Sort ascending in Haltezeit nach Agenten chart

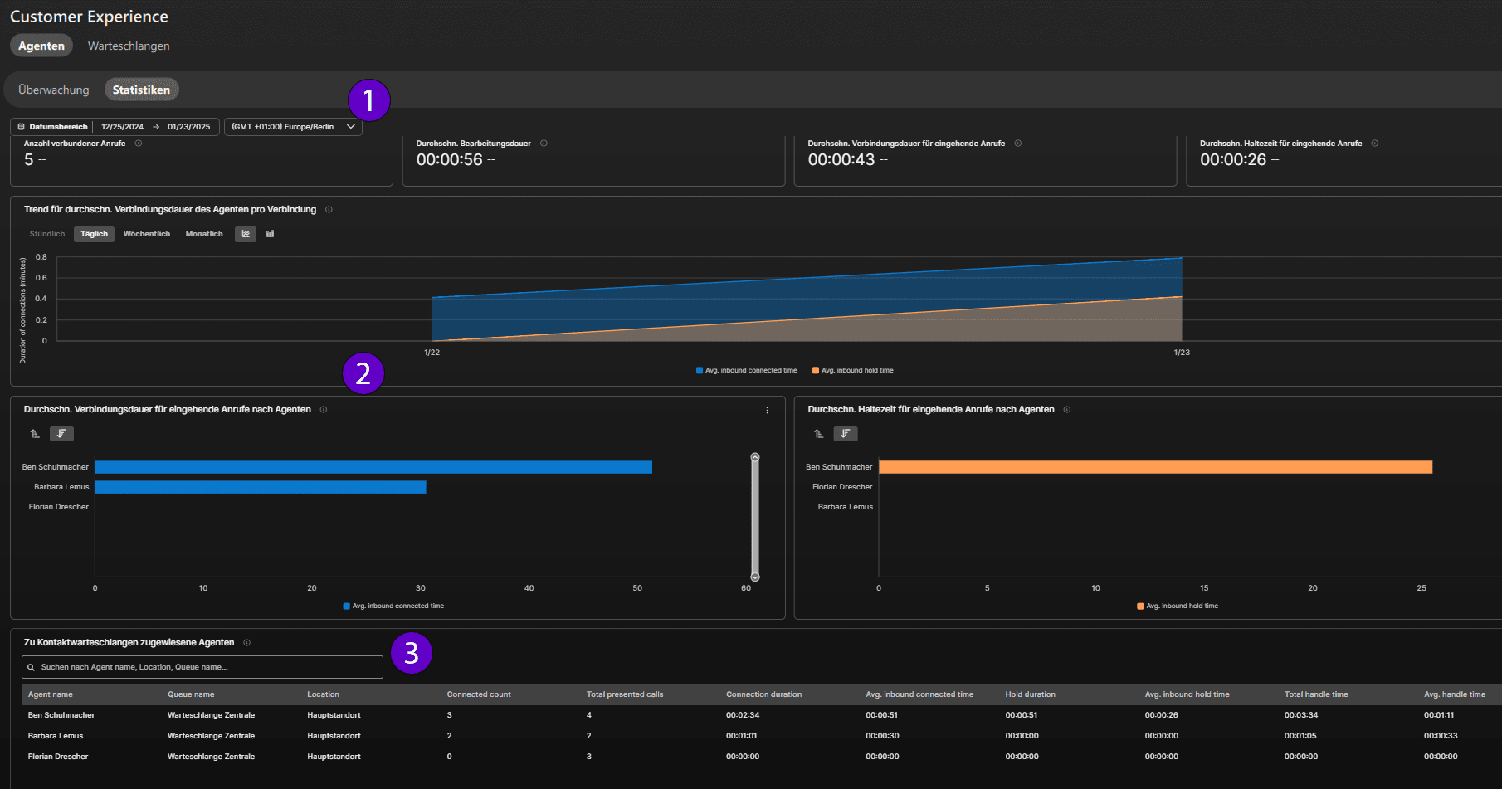click(819, 434)
